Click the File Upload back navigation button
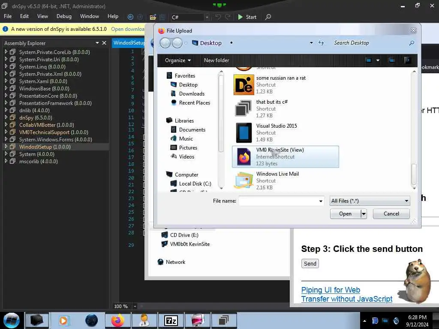Image resolution: width=439 pixels, height=329 pixels. [165, 43]
